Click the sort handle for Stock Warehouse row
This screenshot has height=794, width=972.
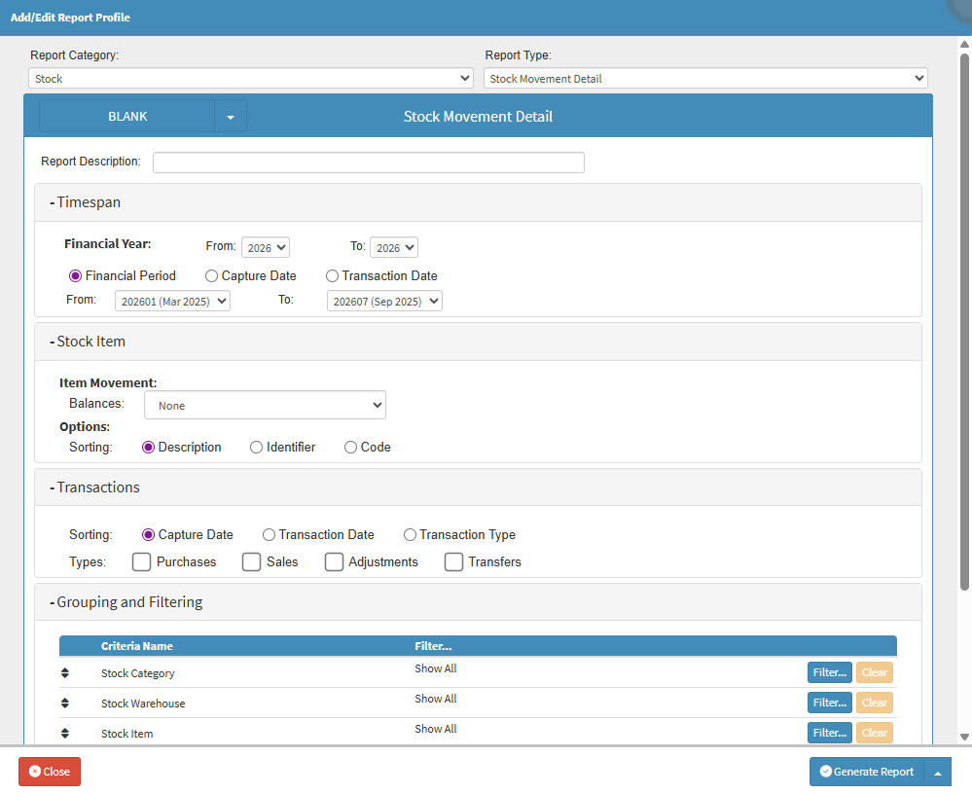(64, 704)
